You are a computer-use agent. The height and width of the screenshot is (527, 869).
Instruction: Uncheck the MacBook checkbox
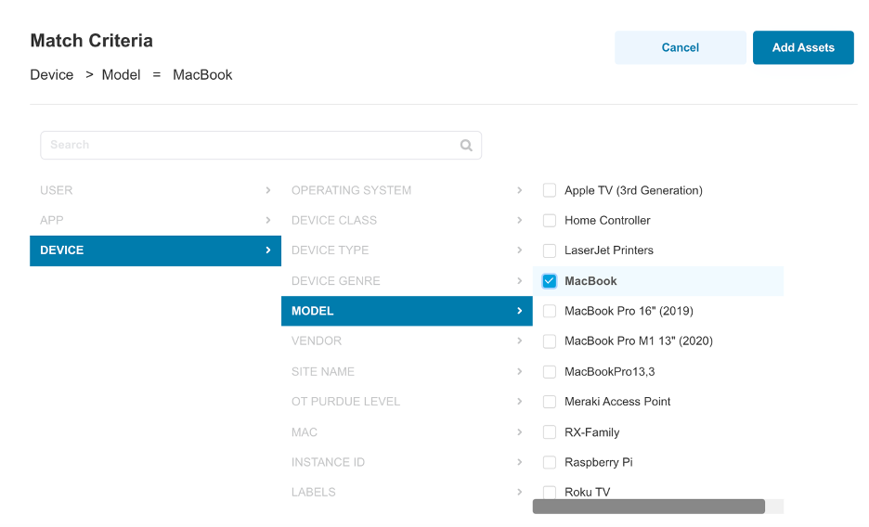pos(550,281)
